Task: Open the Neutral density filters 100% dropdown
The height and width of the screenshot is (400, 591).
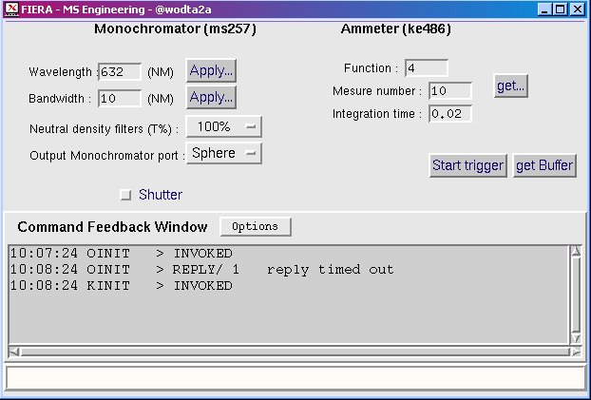Action: (223, 126)
